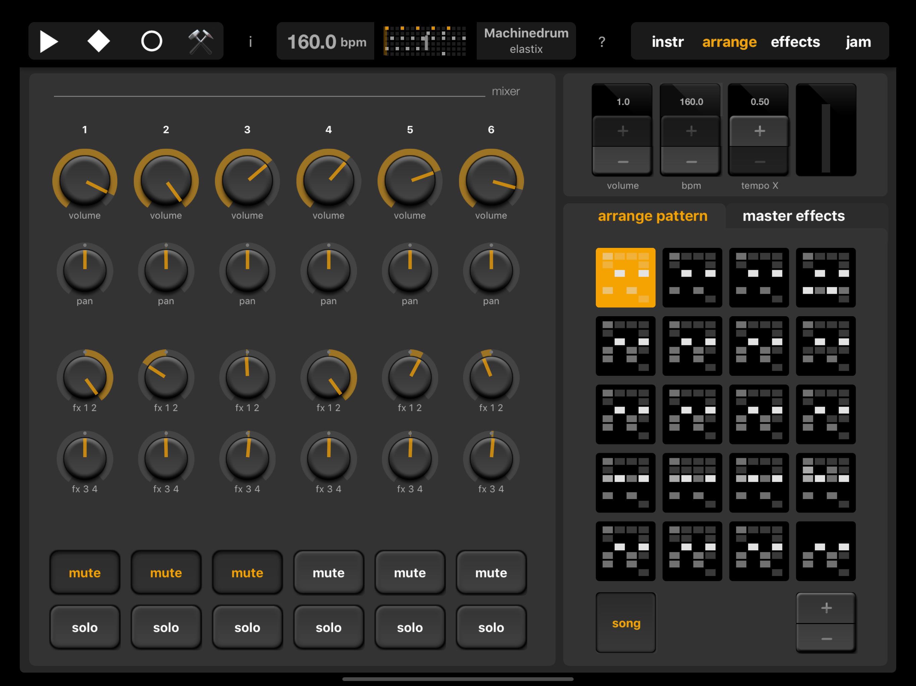Switch to the effects tab
916x686 pixels.
(795, 42)
